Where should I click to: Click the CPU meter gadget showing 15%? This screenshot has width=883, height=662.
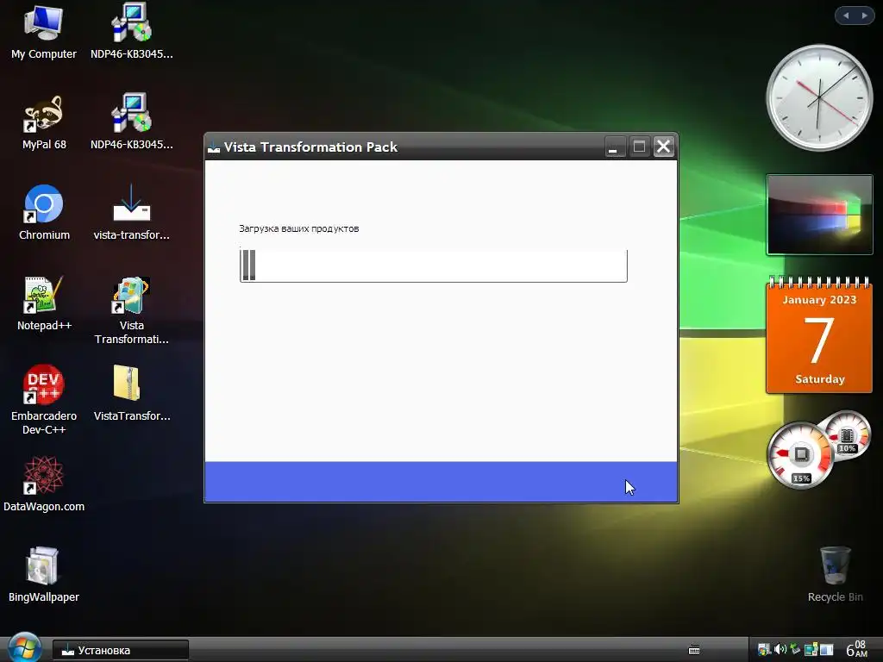[x=800, y=455]
